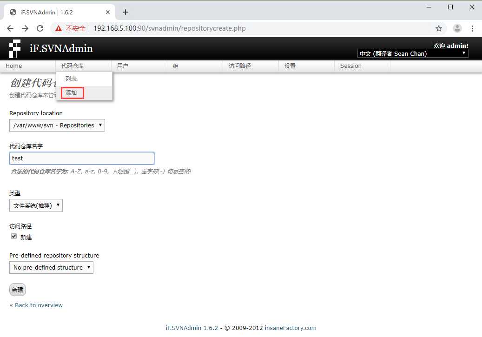Click the 不安全 security label
This screenshot has height=337, width=482.
(75, 28)
